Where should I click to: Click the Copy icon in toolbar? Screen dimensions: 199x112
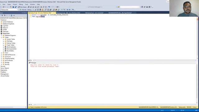point(44,7)
